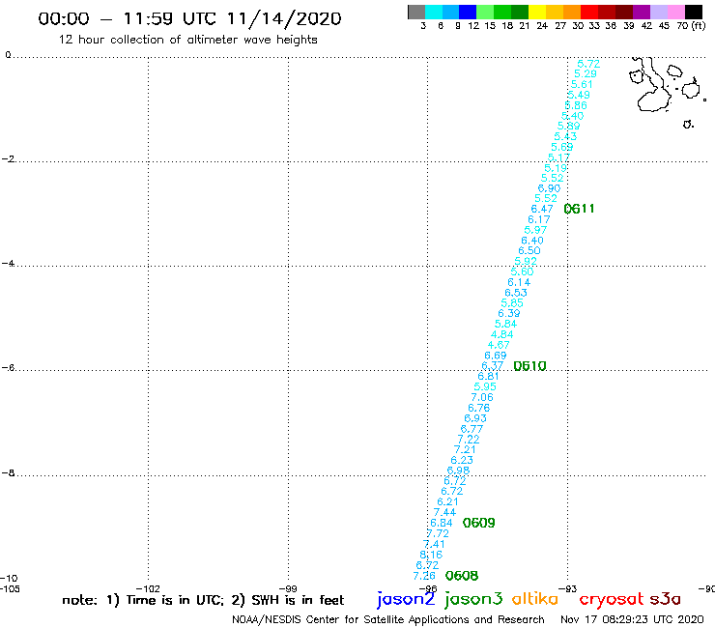
Task: Click the jason2 satellite label
Action: 406,599
